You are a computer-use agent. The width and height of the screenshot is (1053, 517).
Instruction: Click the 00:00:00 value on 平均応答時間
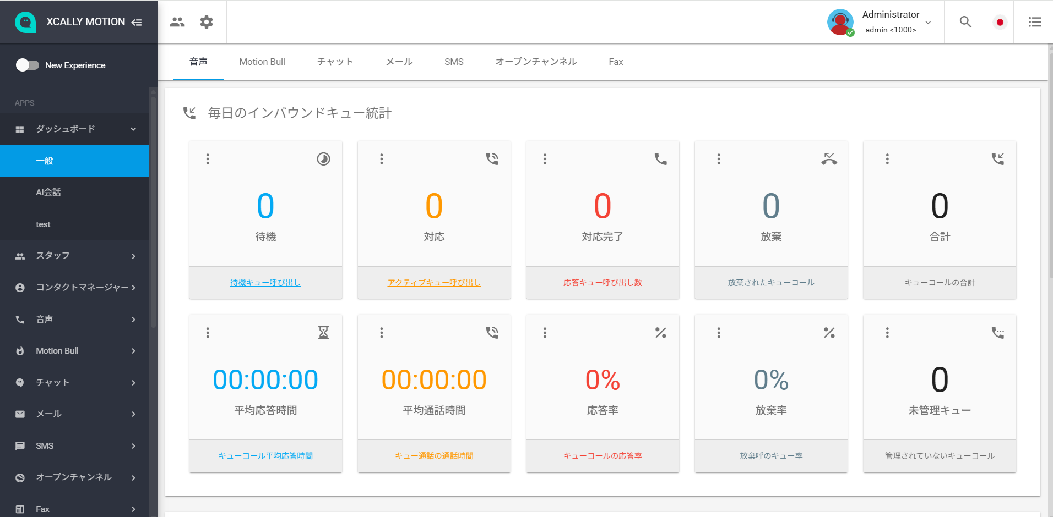click(x=265, y=380)
